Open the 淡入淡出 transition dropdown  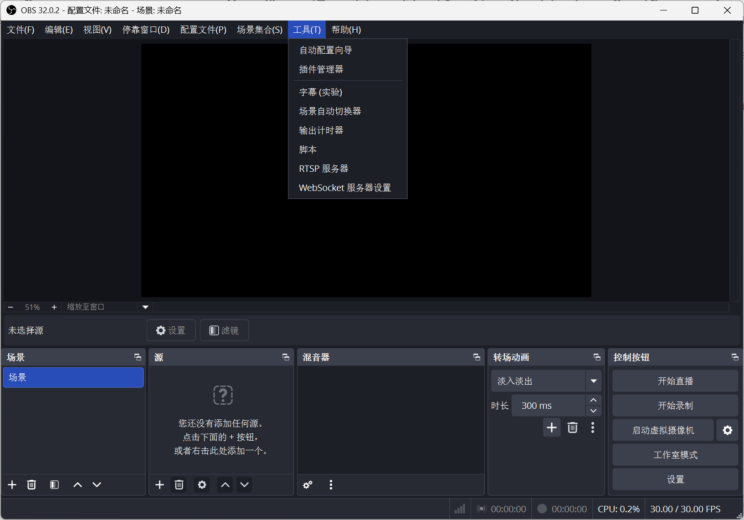pos(593,381)
